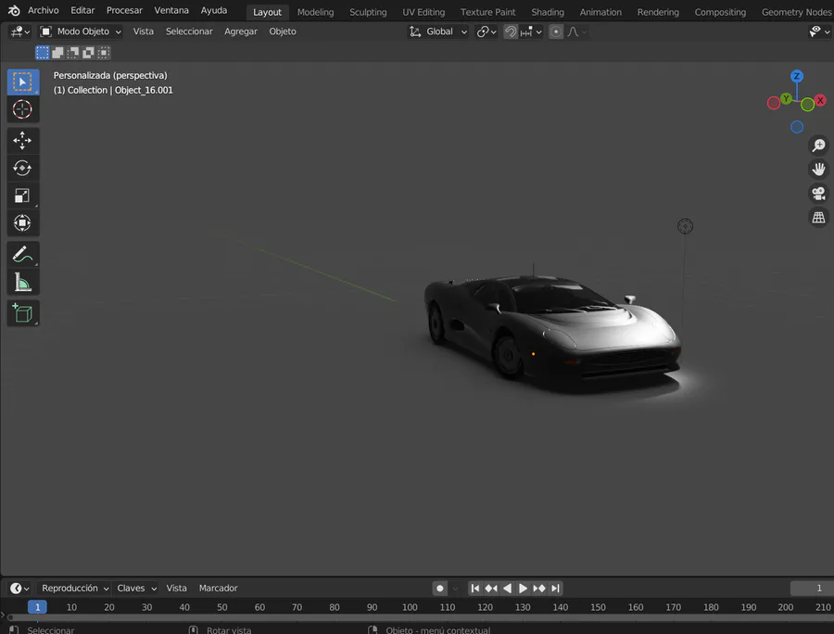Open the Marcador menu in timeline
Viewport: 834px width, 634px height.
[218, 589]
